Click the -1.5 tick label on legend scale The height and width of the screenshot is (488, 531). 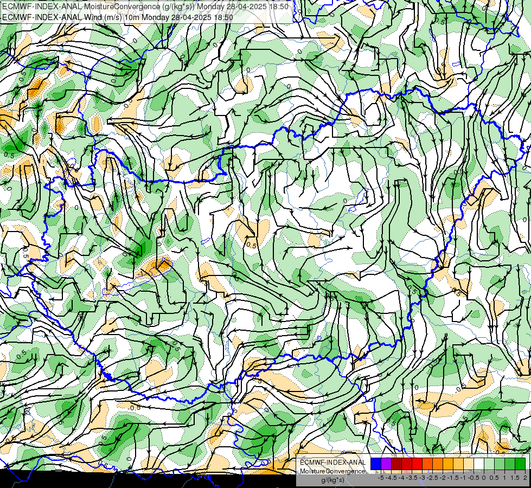click(453, 478)
